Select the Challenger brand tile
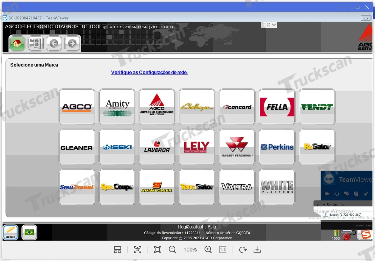375x261 pixels. coord(197,107)
